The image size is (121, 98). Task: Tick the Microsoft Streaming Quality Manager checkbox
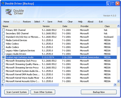tap(3, 64)
